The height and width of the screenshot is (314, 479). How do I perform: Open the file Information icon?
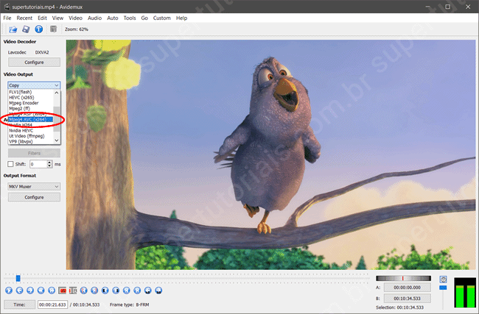tap(38, 29)
